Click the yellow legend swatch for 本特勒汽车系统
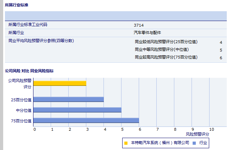Screen dimensions: 237x150 126,143
